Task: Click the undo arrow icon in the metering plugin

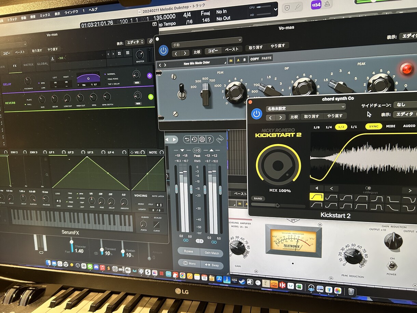Action: pos(187,139)
